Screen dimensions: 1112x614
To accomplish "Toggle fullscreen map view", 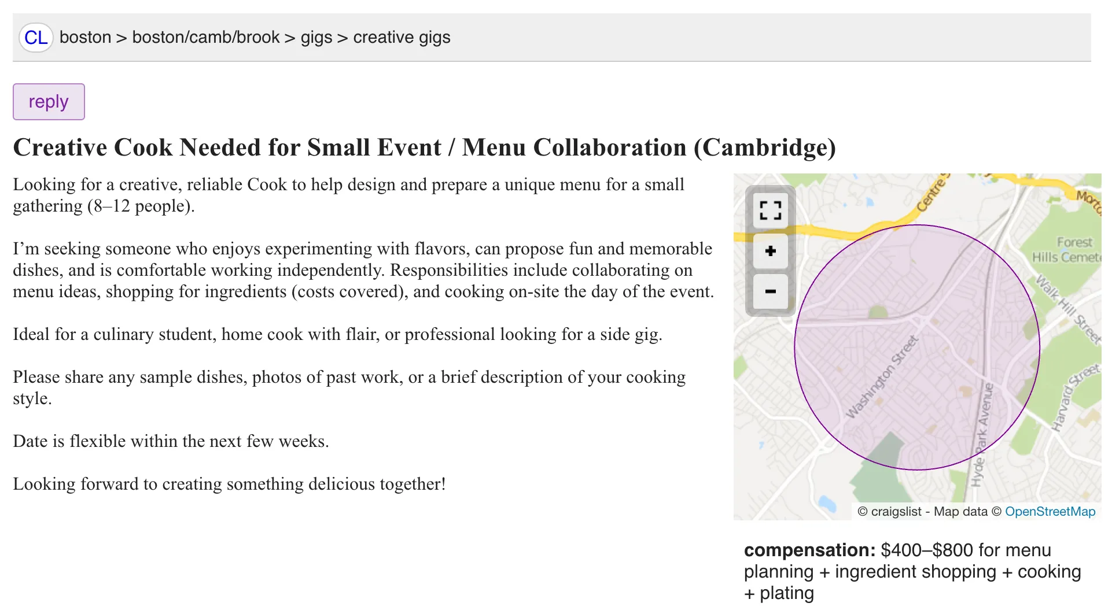I will click(x=770, y=210).
